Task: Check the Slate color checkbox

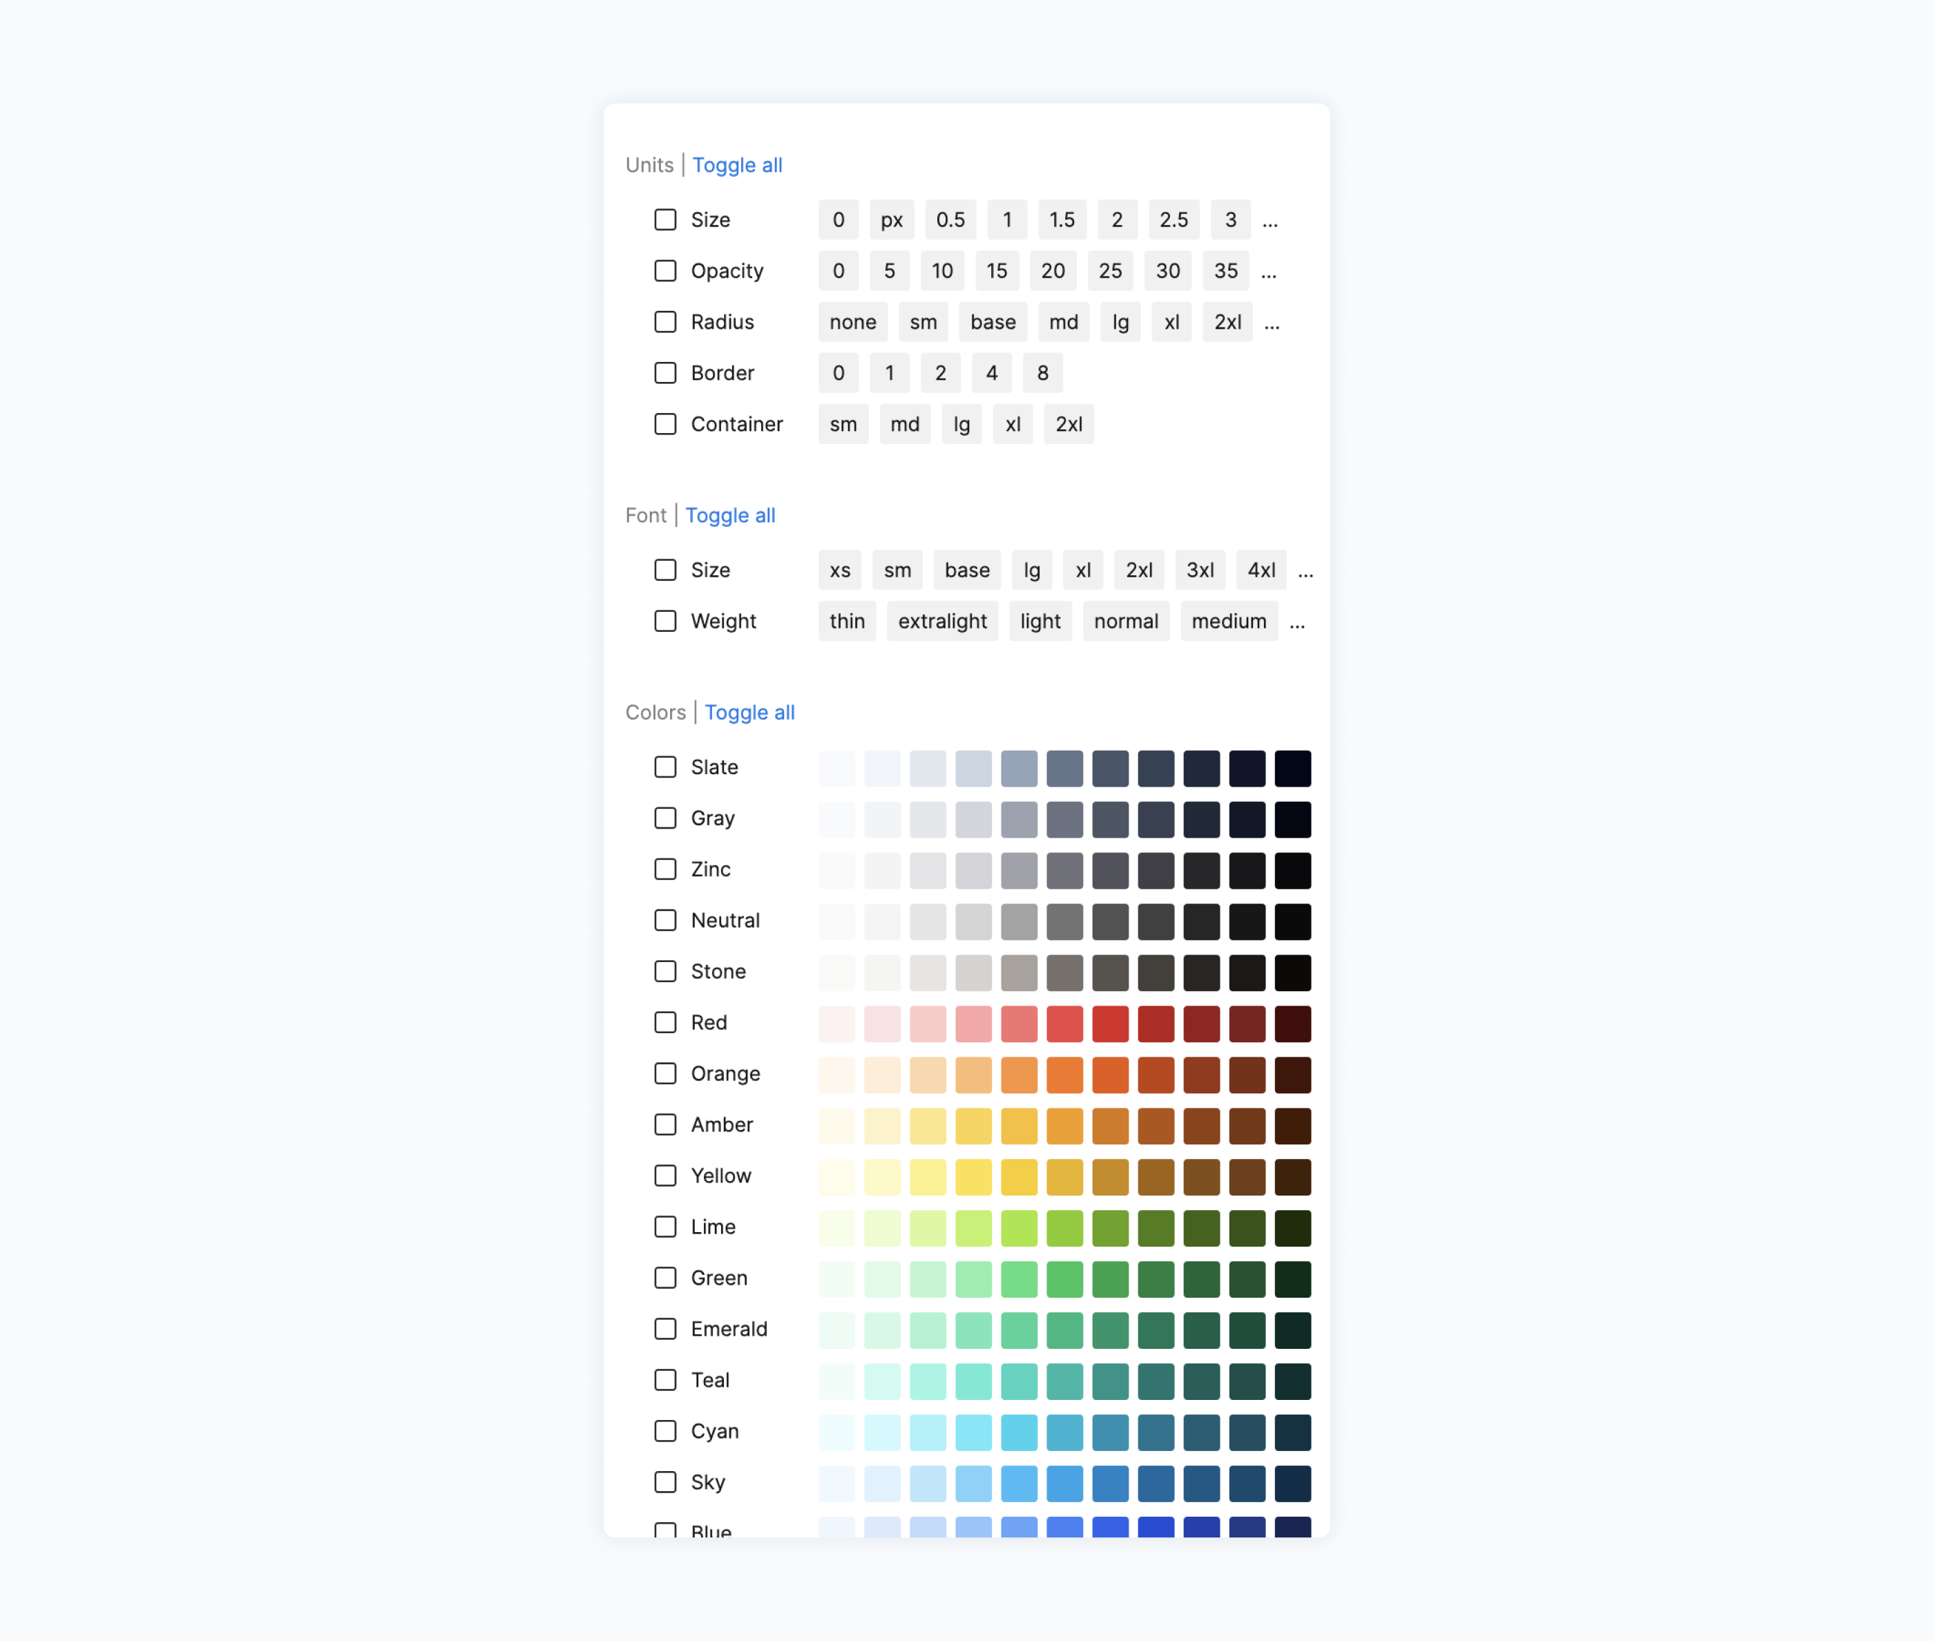Action: 665,767
